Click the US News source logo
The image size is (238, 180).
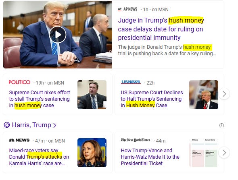(x=131, y=82)
